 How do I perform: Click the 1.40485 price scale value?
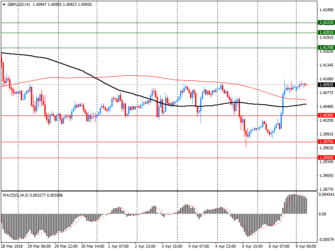(326, 107)
